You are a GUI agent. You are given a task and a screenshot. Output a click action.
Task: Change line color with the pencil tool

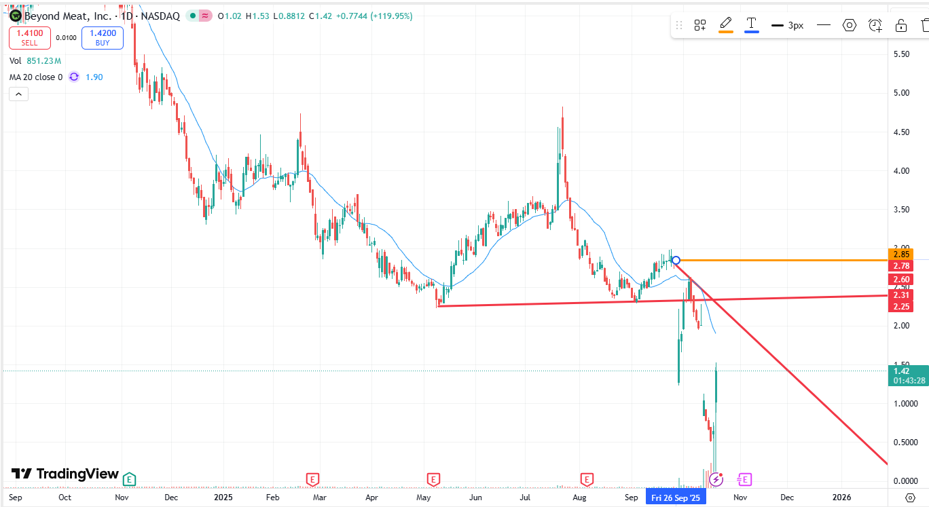click(x=726, y=25)
